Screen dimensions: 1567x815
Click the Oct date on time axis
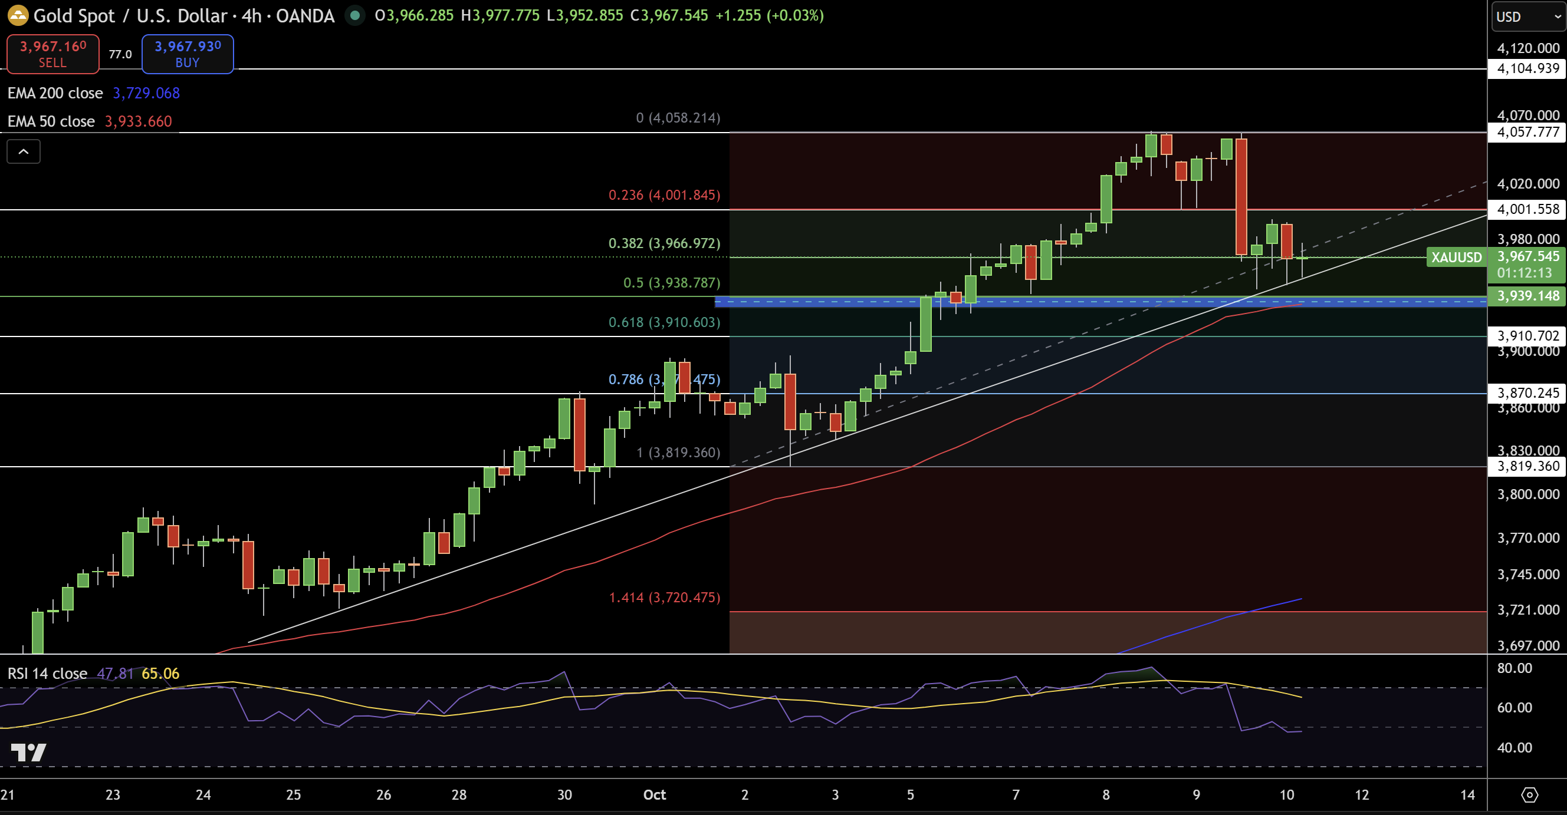pyautogui.click(x=655, y=794)
